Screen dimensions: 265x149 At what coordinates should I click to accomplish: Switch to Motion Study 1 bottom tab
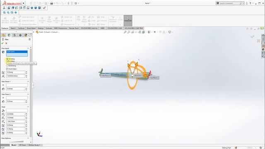click(34, 145)
